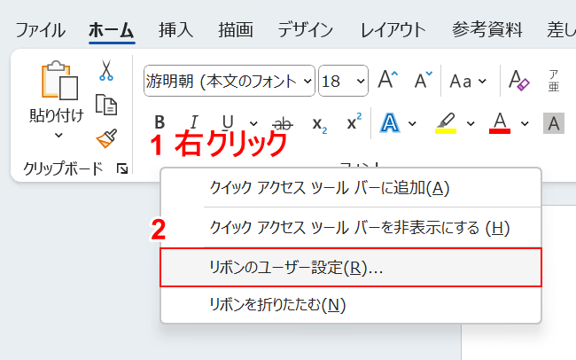Shrink font size with the smaller A icon

click(423, 80)
